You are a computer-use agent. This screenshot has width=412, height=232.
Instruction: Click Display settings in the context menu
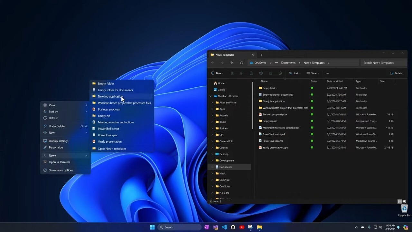point(65,141)
